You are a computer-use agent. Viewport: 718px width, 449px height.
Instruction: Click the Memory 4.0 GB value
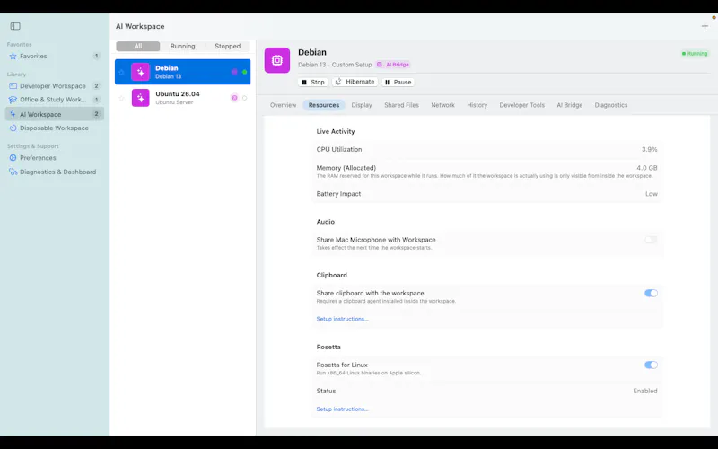coord(646,168)
